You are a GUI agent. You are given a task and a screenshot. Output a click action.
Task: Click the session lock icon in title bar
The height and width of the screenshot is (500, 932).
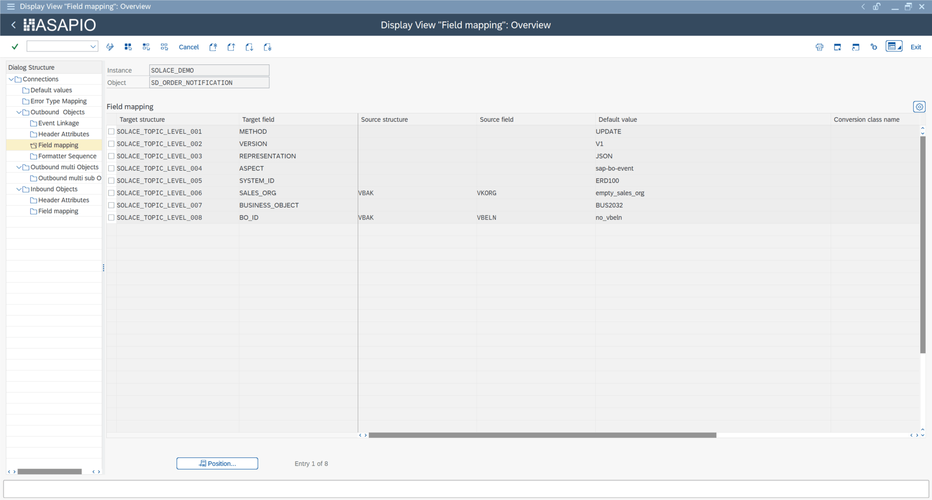point(877,6)
